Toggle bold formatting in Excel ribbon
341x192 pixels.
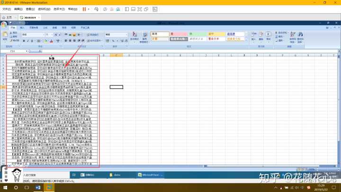pos(24,41)
